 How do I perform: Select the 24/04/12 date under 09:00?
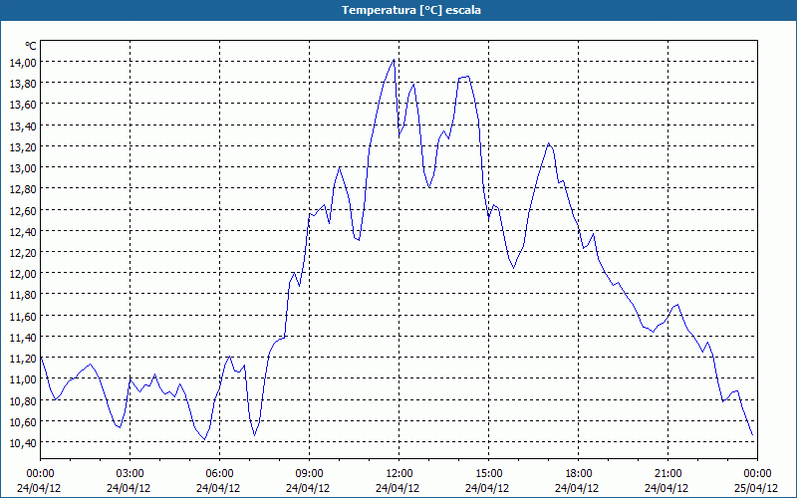coord(308,488)
